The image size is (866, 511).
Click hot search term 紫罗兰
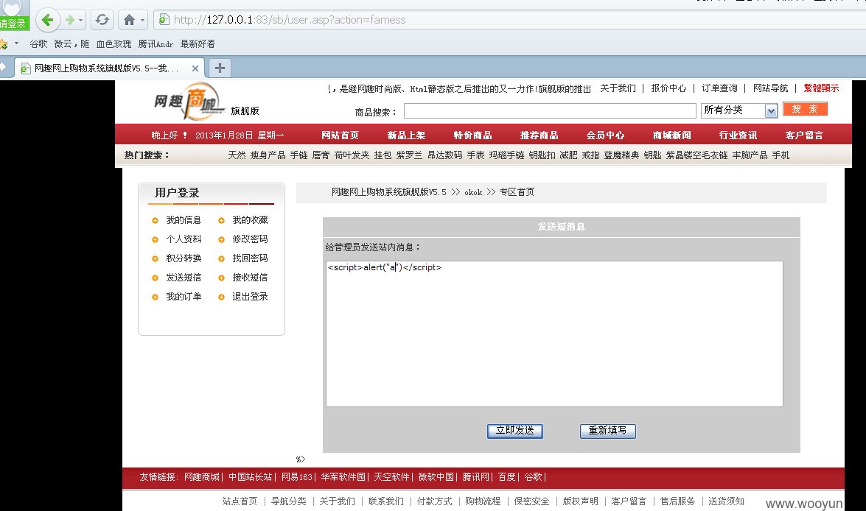[x=409, y=155]
